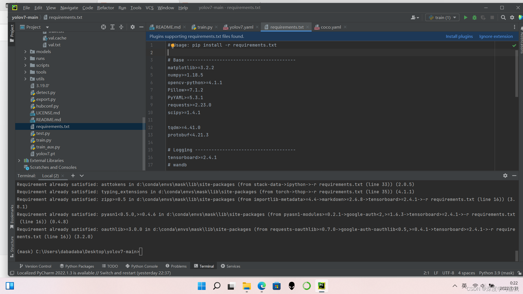The width and height of the screenshot is (523, 294).
Task: Expand the models folder
Action: 25,52
